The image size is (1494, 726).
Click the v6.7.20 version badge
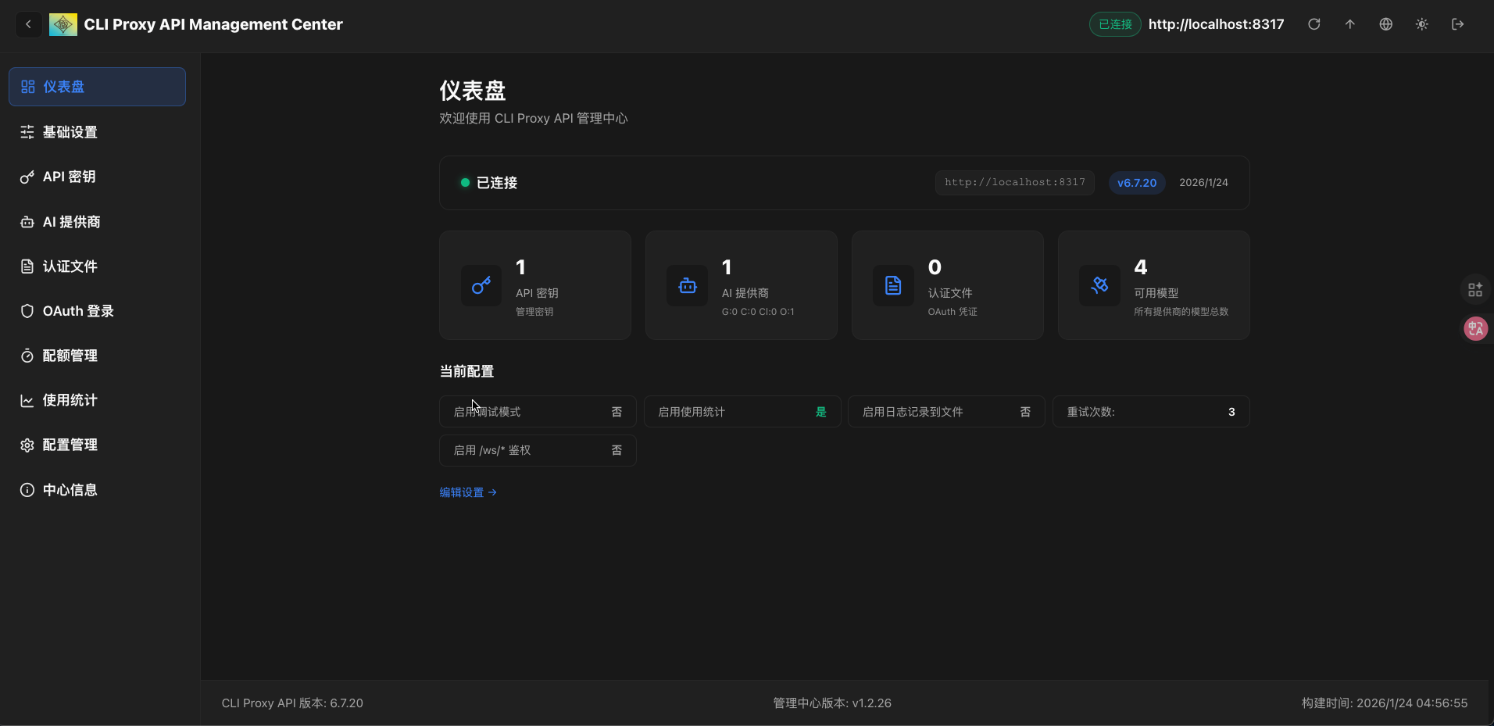[x=1137, y=183]
